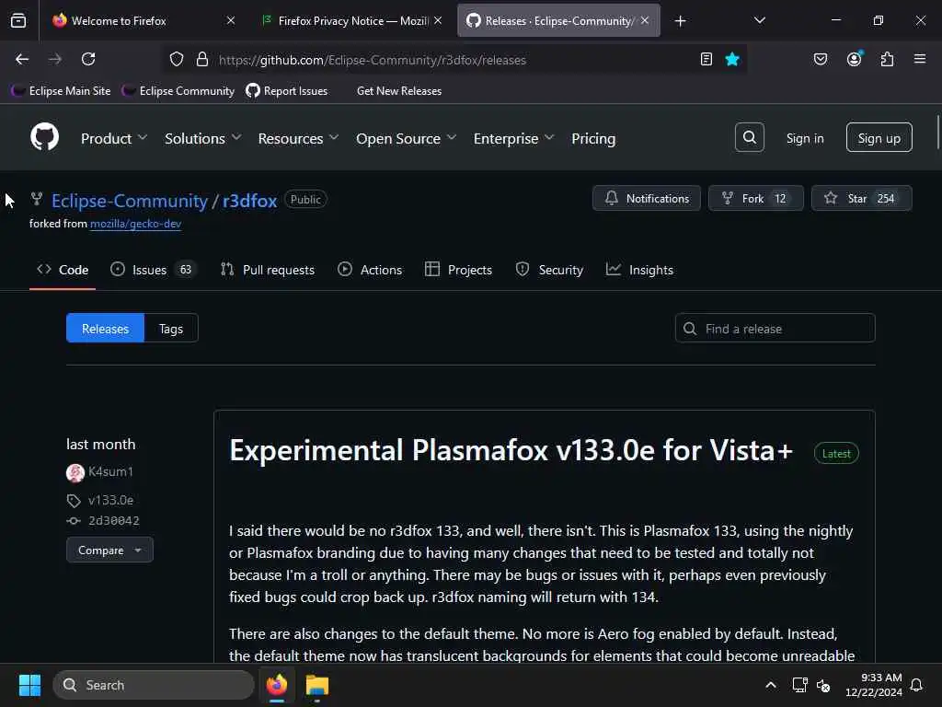
Task: Open File Explorer from taskbar
Action: coord(317,685)
